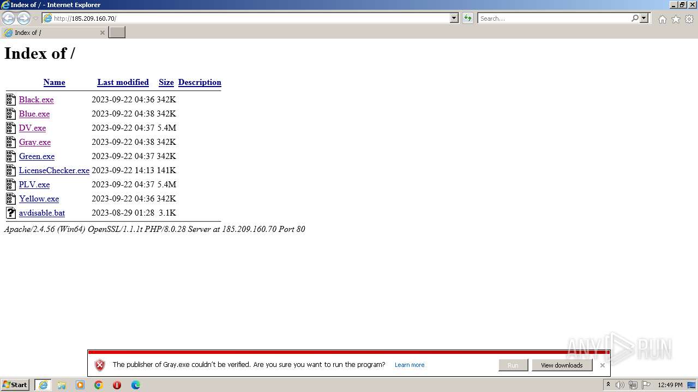
Task: Click the 12:49 PM clock
Action: tap(670, 385)
